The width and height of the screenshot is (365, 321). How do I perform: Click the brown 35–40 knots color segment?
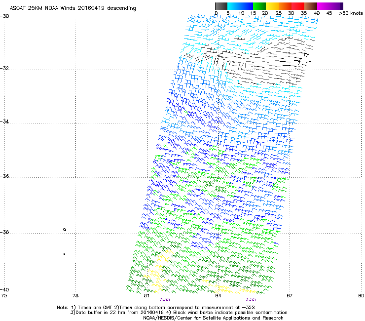pos(311,6)
